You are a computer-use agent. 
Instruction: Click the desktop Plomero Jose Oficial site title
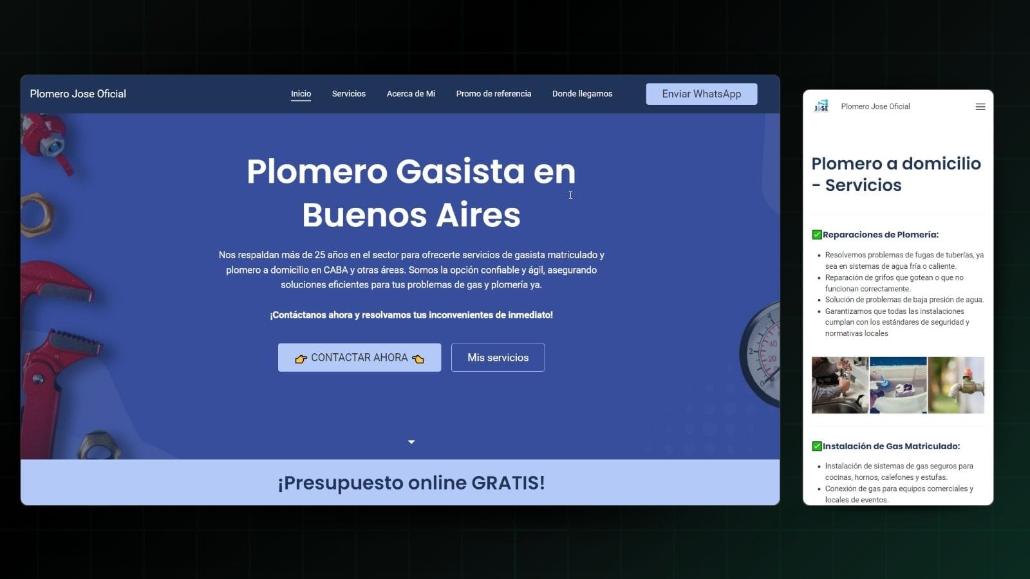click(78, 94)
